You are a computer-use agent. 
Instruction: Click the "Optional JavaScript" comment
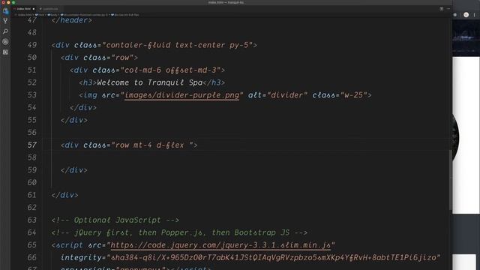115,220
